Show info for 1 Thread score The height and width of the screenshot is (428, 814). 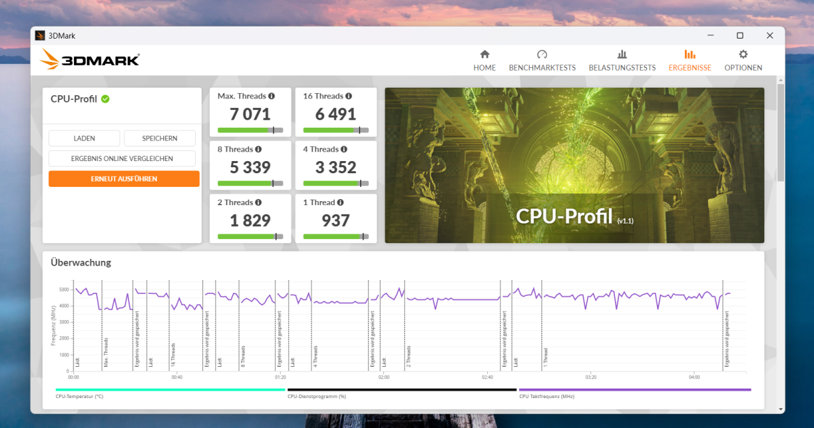[340, 202]
